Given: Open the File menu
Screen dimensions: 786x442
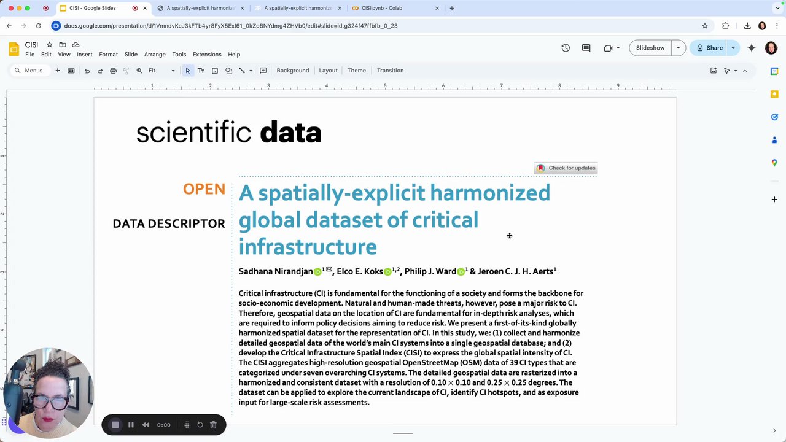Looking at the screenshot, I should pyautogui.click(x=29, y=55).
